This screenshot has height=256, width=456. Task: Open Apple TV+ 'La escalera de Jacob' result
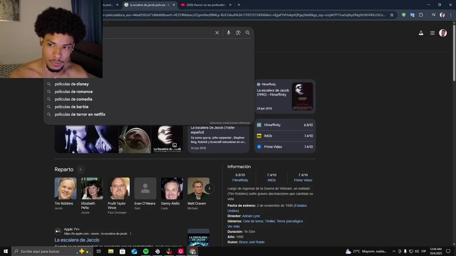[77, 240]
